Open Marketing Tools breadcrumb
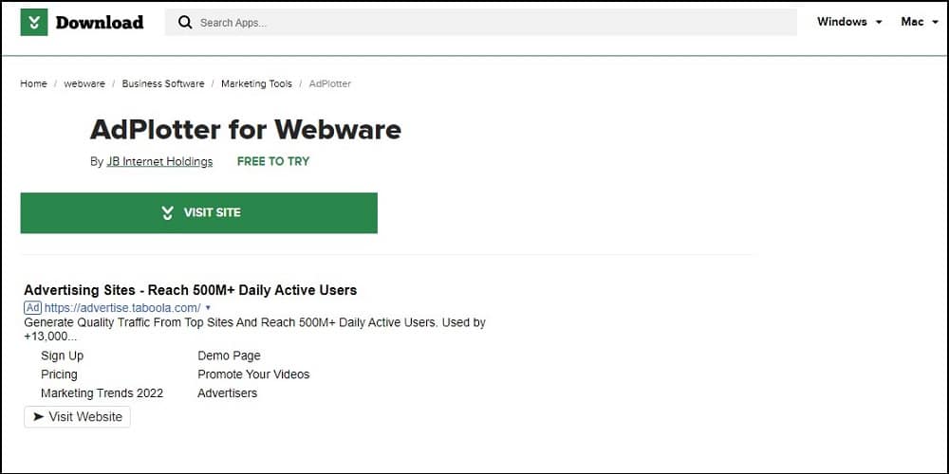The height and width of the screenshot is (474, 949). tap(256, 83)
